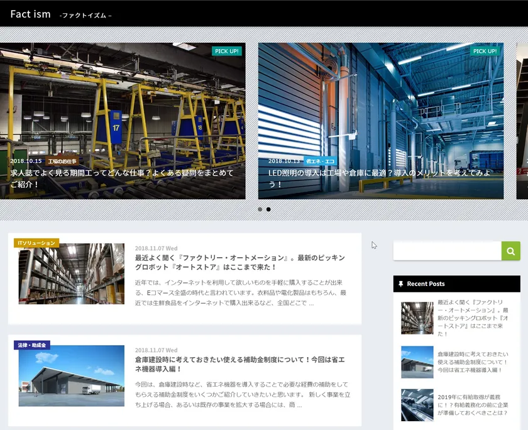Click the green search magnifier button
The image size is (528, 430).
pyautogui.click(x=510, y=251)
